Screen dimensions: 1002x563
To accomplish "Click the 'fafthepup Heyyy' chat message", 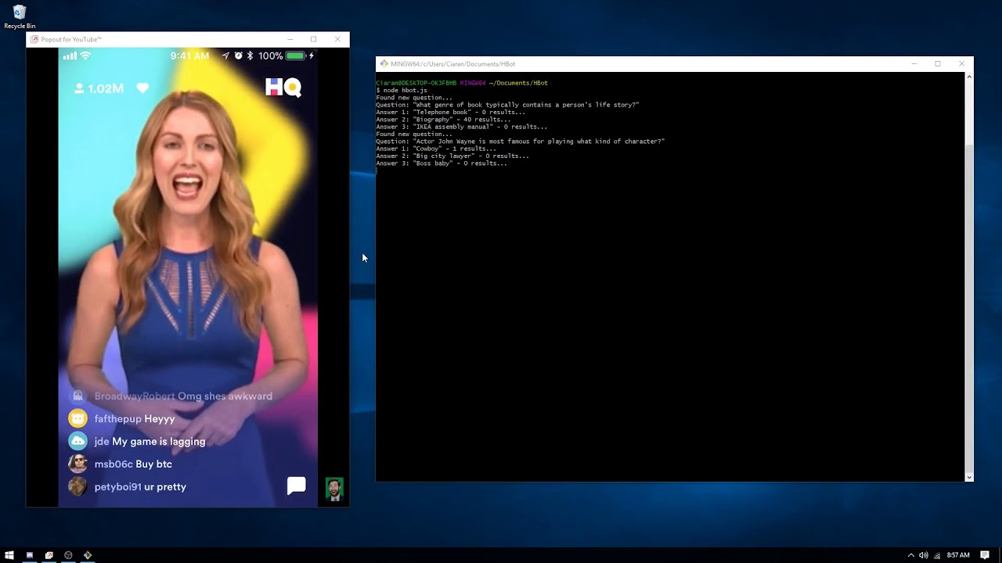I will click(134, 419).
